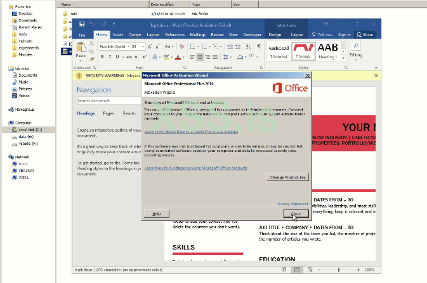Viewport: 427px width, 283px height.
Task: Toggle show paragraph marks
Action: pyautogui.click(x=259, y=47)
